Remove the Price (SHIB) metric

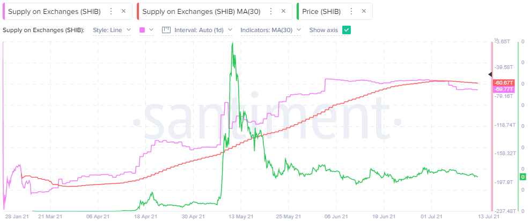364,11
